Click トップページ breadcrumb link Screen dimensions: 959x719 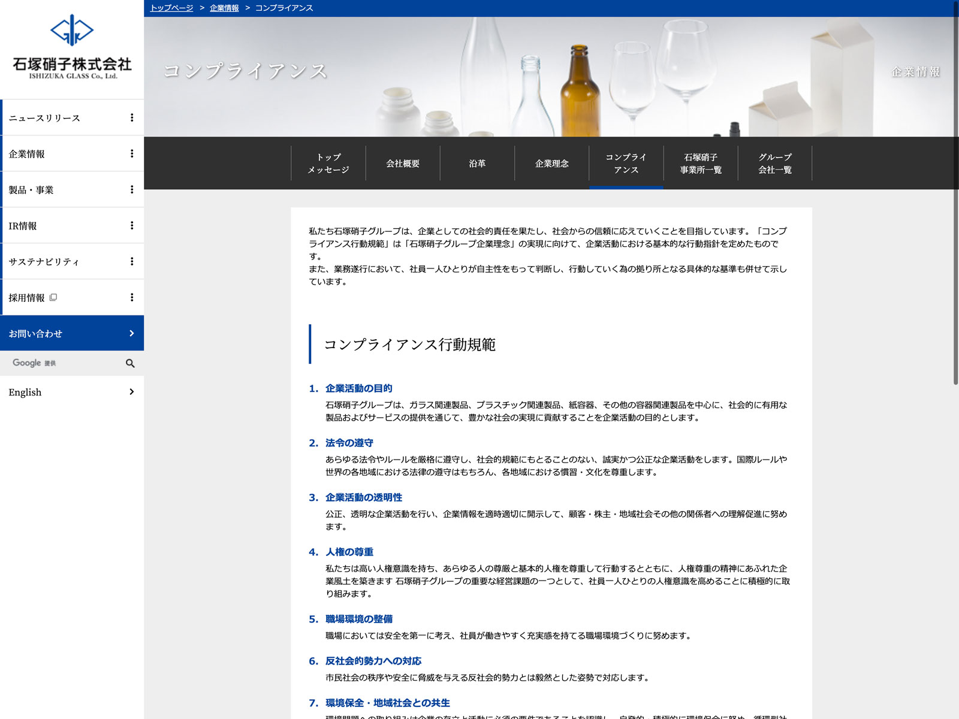tap(171, 8)
